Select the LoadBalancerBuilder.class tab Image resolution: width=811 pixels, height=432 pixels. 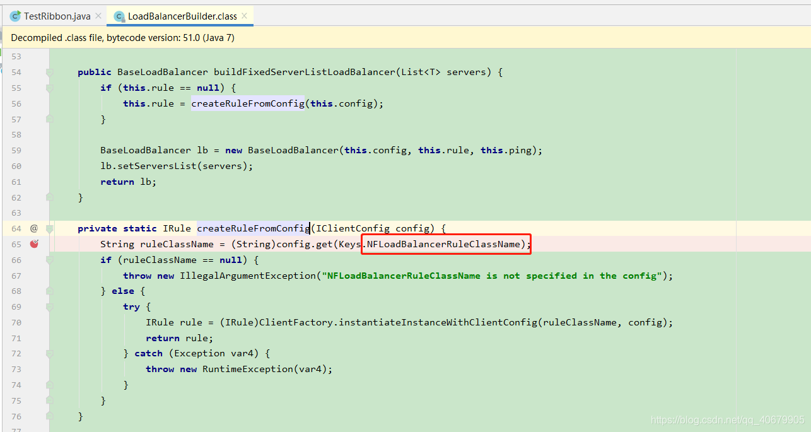[183, 16]
